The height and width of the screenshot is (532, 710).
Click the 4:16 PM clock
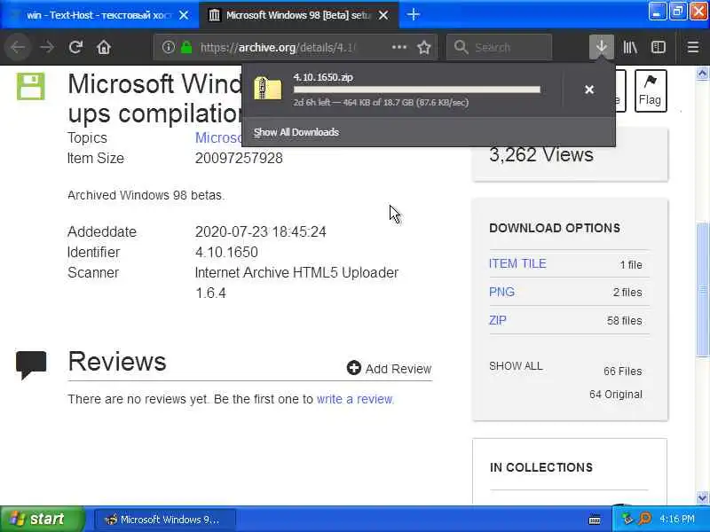pyautogui.click(x=677, y=519)
